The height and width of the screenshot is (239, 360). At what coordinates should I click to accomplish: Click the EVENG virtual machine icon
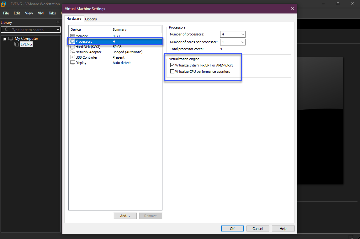coord(17,44)
